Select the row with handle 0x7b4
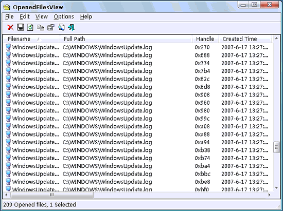 (x=138, y=71)
